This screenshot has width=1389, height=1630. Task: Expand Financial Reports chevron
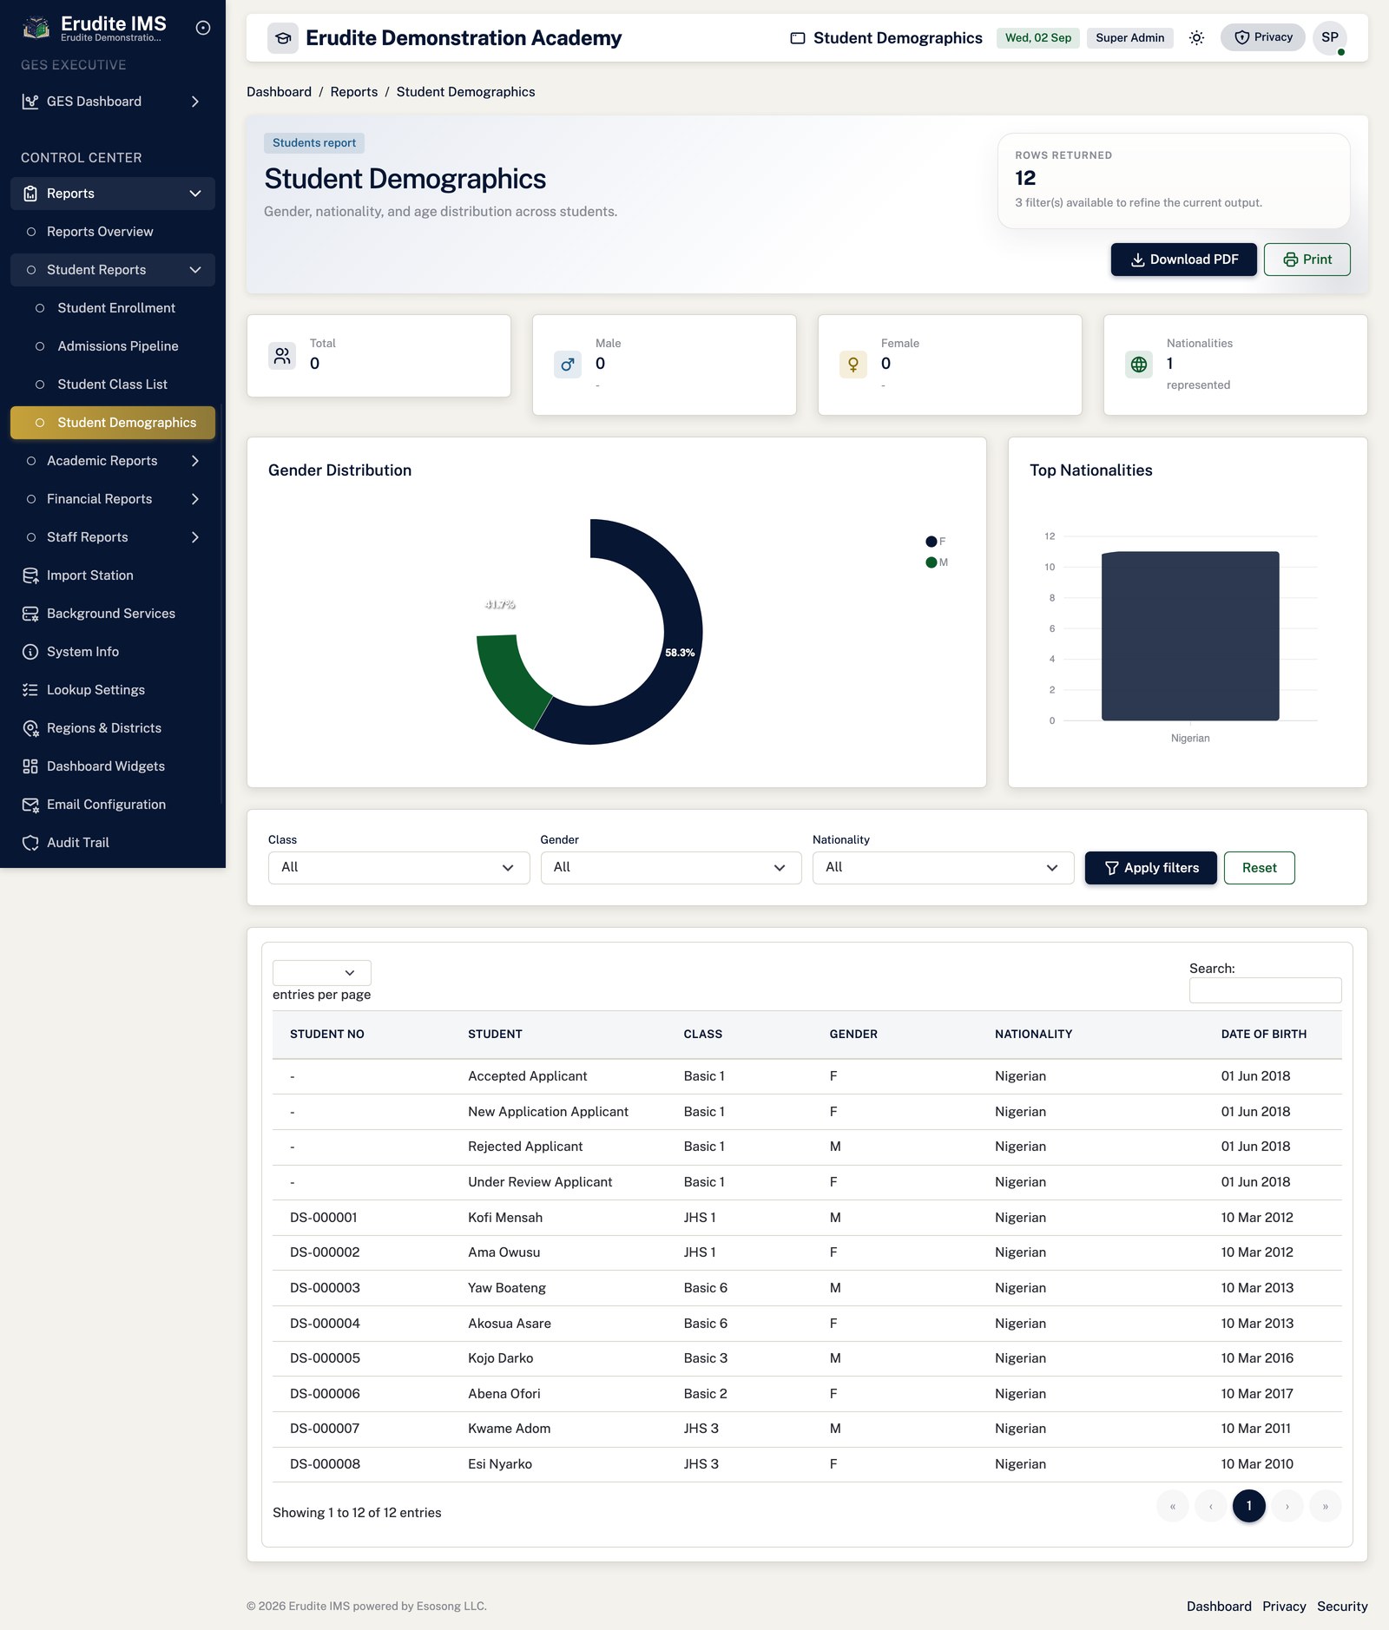[195, 499]
